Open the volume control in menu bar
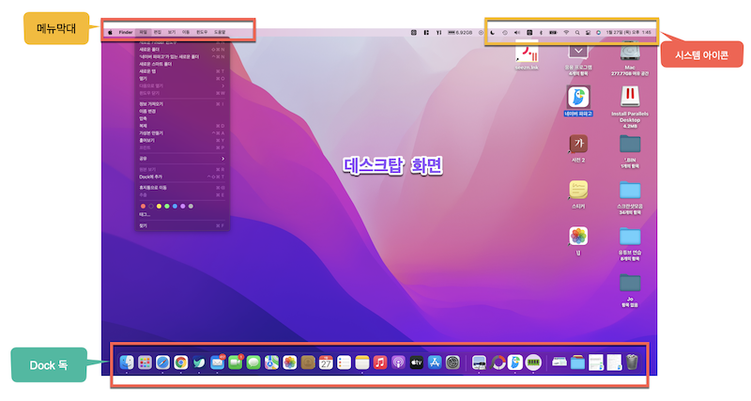The width and height of the screenshot is (751, 401). pyautogui.click(x=517, y=33)
